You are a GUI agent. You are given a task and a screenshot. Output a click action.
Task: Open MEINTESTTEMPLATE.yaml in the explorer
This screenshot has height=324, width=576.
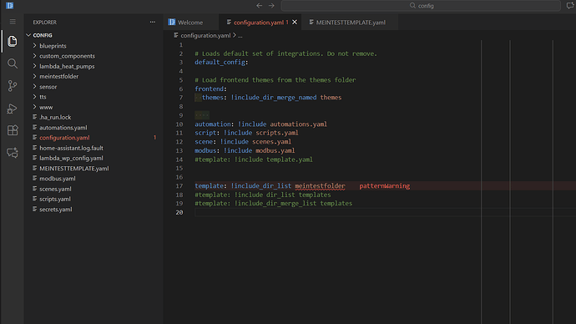click(x=73, y=168)
